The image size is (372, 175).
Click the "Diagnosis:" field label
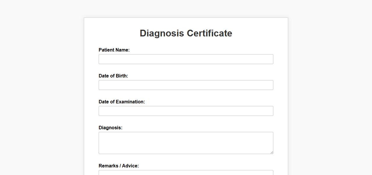pyautogui.click(x=111, y=128)
